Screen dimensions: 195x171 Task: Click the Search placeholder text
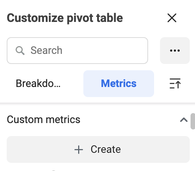click(x=47, y=50)
